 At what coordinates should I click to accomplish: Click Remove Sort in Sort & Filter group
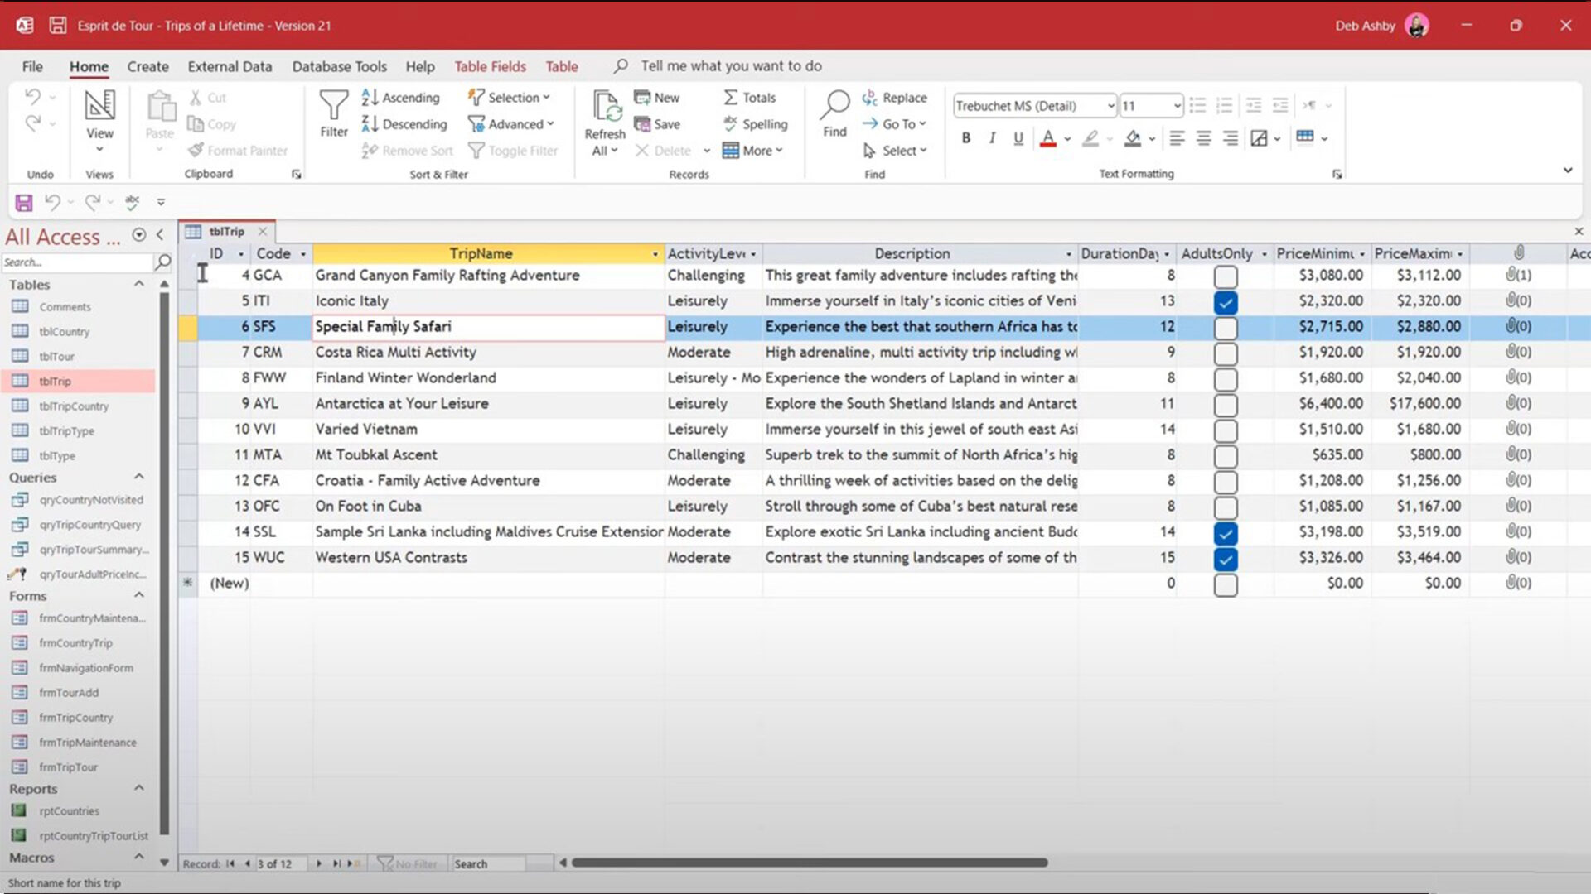point(407,151)
